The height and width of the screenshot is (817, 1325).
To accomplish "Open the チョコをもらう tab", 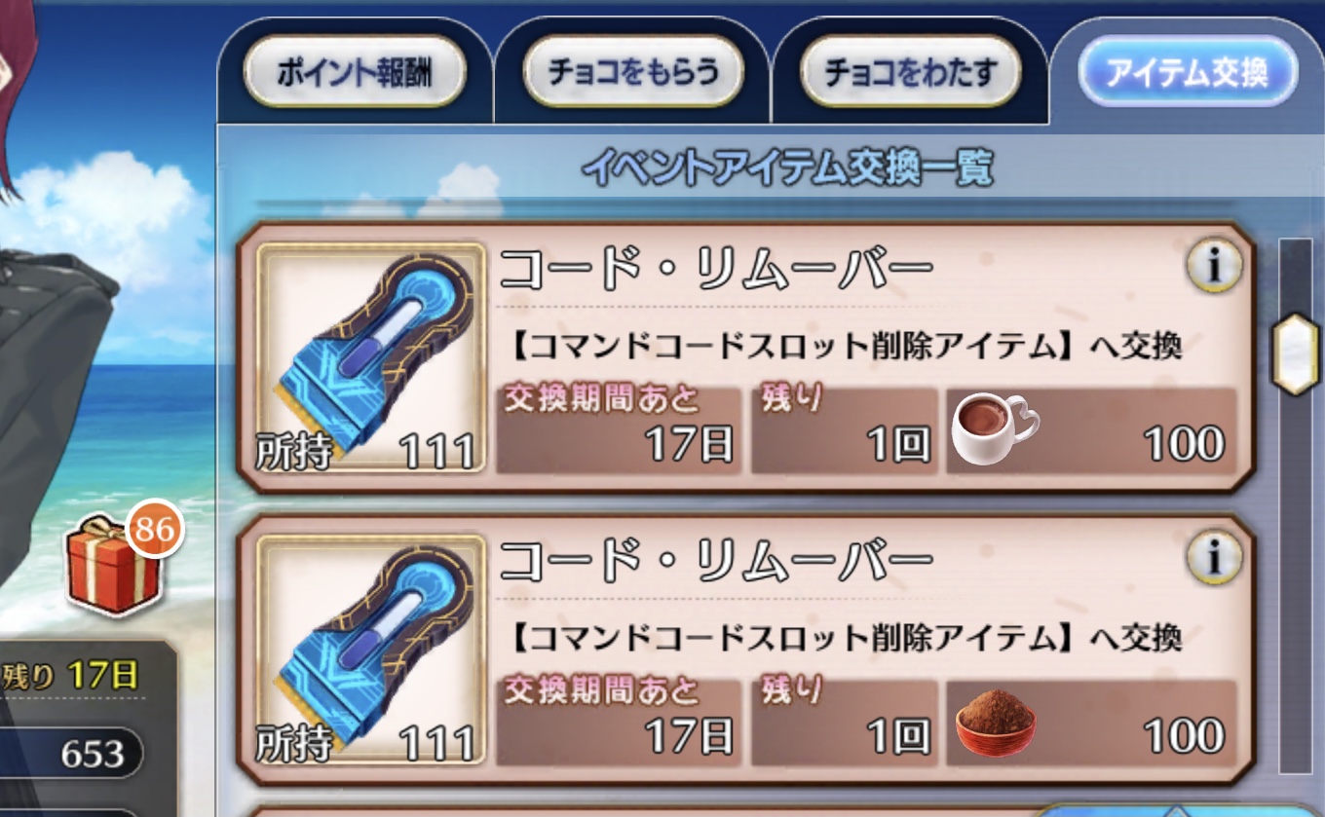I will coord(633,73).
